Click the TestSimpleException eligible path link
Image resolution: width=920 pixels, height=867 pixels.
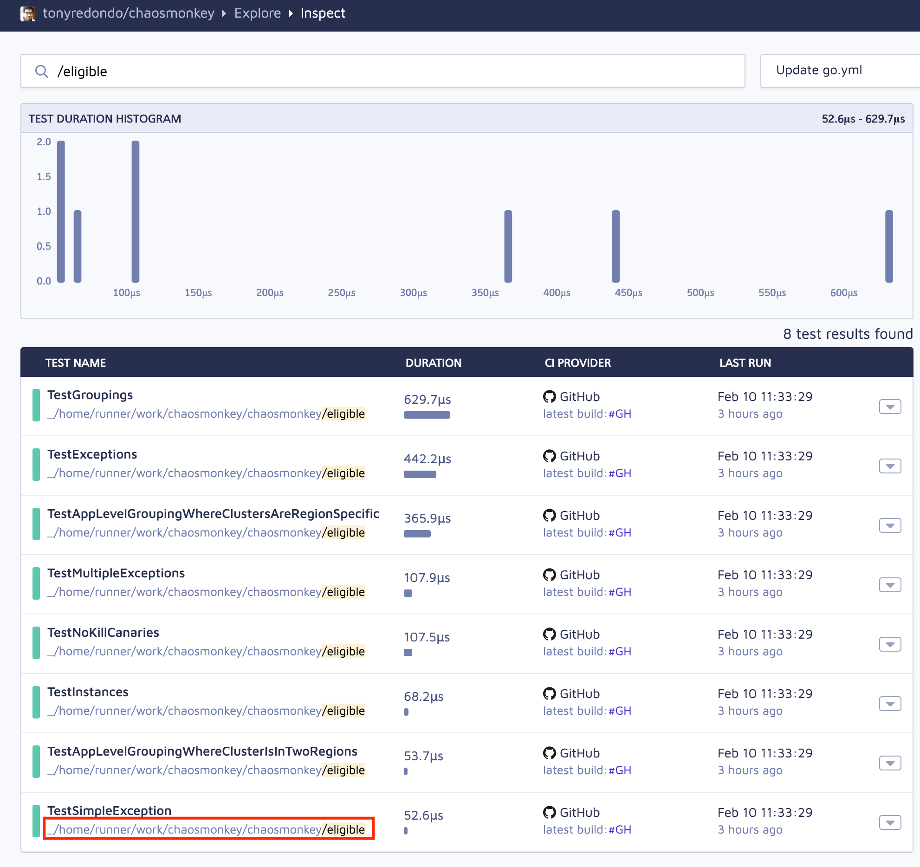(207, 830)
